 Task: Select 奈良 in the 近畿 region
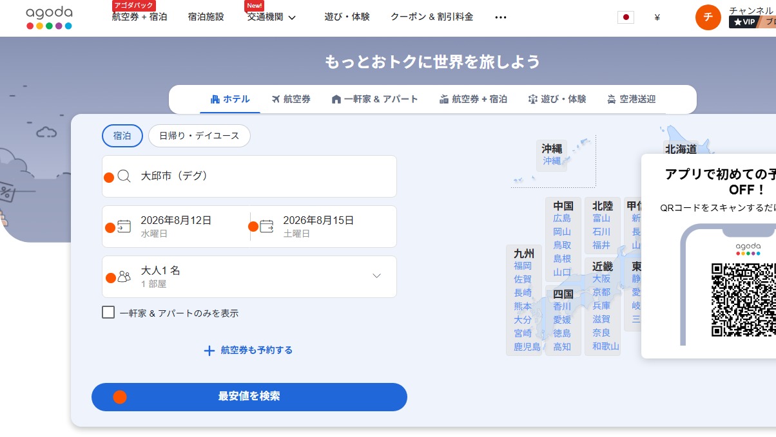point(601,333)
